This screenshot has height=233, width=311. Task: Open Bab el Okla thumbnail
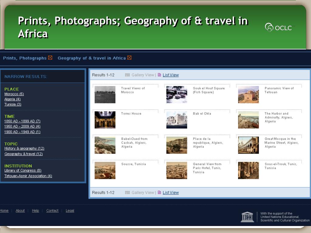177,120
